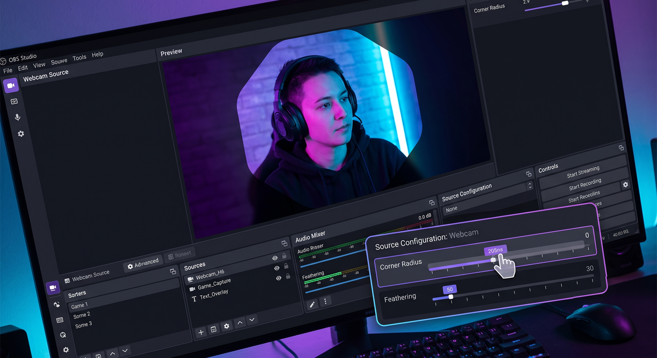
Task: Open the three-dot menu in Audio Mixer
Action: click(x=325, y=301)
